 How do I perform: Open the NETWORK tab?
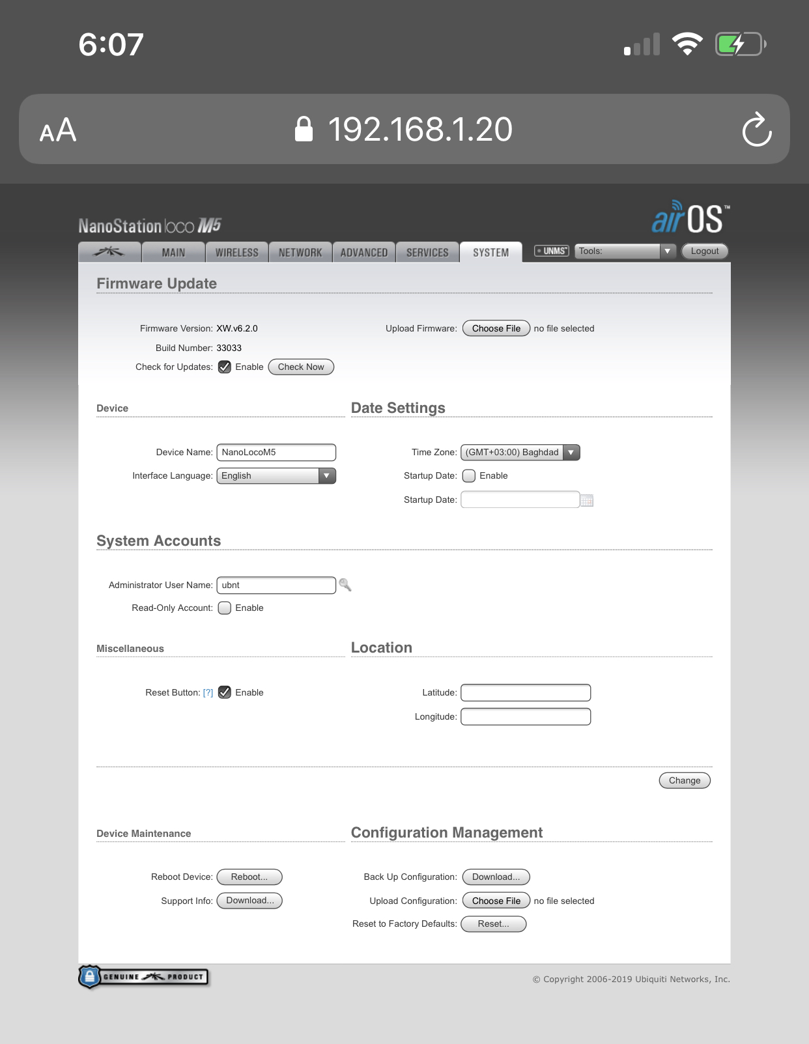coord(300,252)
